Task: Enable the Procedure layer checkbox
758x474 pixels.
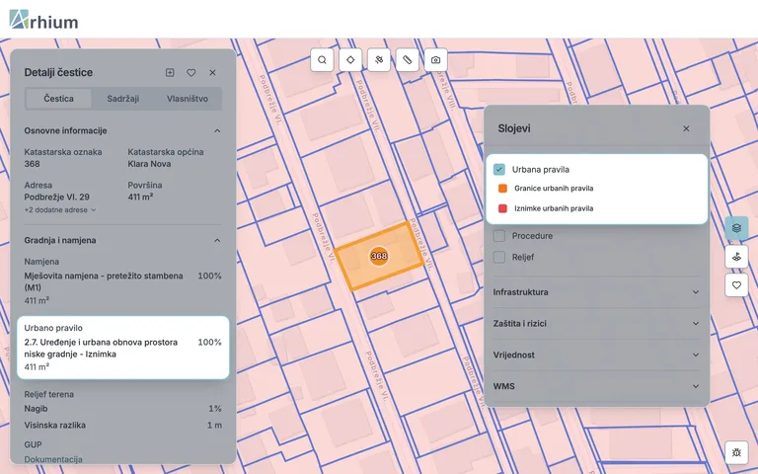Action: tap(498, 236)
